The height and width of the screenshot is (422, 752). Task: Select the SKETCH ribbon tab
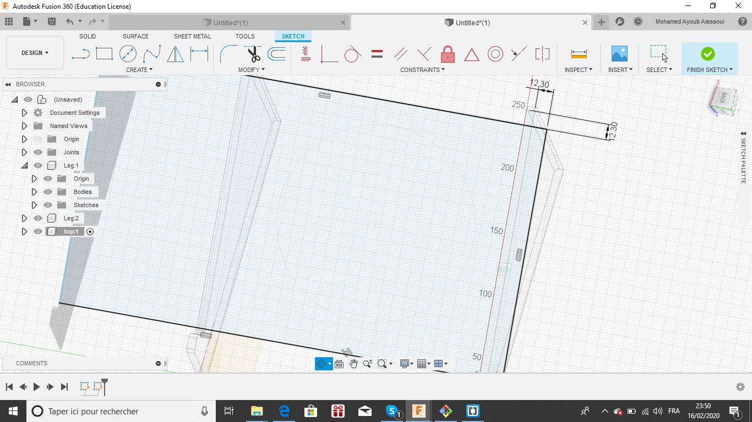293,36
